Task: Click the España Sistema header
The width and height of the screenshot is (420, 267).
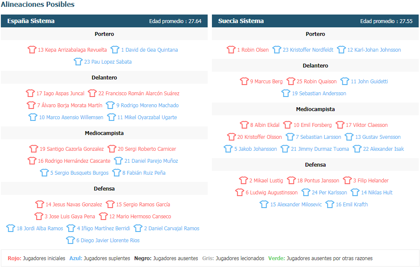Action: [x=104, y=21]
